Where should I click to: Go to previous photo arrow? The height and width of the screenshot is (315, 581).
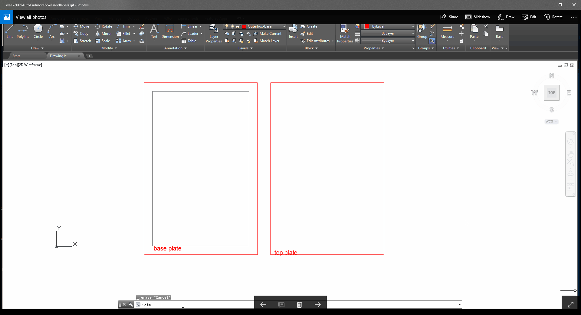(x=263, y=305)
